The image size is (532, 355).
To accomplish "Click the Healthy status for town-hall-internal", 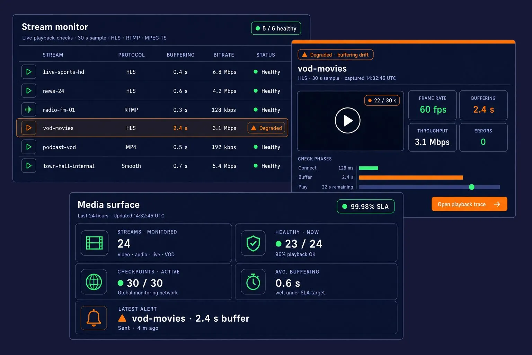I will [267, 166].
